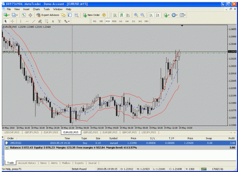Toggle the Chart Shift icon
This screenshot has height=172, width=238.
pos(158,15)
